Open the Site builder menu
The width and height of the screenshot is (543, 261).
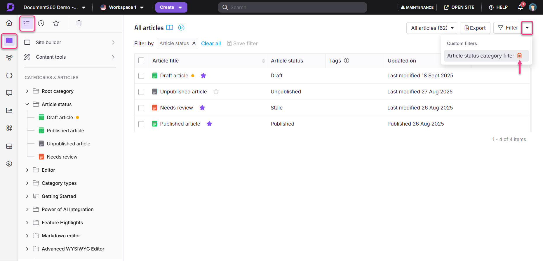[x=69, y=42]
